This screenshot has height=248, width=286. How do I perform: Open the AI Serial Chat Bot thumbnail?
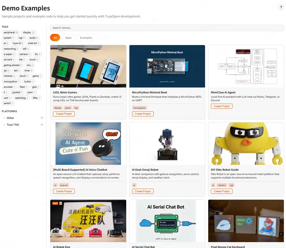(167, 221)
